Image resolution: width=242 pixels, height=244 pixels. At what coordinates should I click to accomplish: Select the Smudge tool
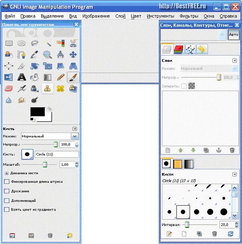pos(22,100)
